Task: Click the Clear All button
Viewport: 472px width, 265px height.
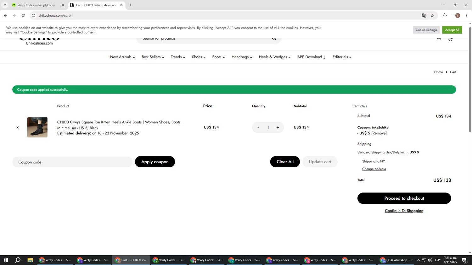Action: coord(285,162)
